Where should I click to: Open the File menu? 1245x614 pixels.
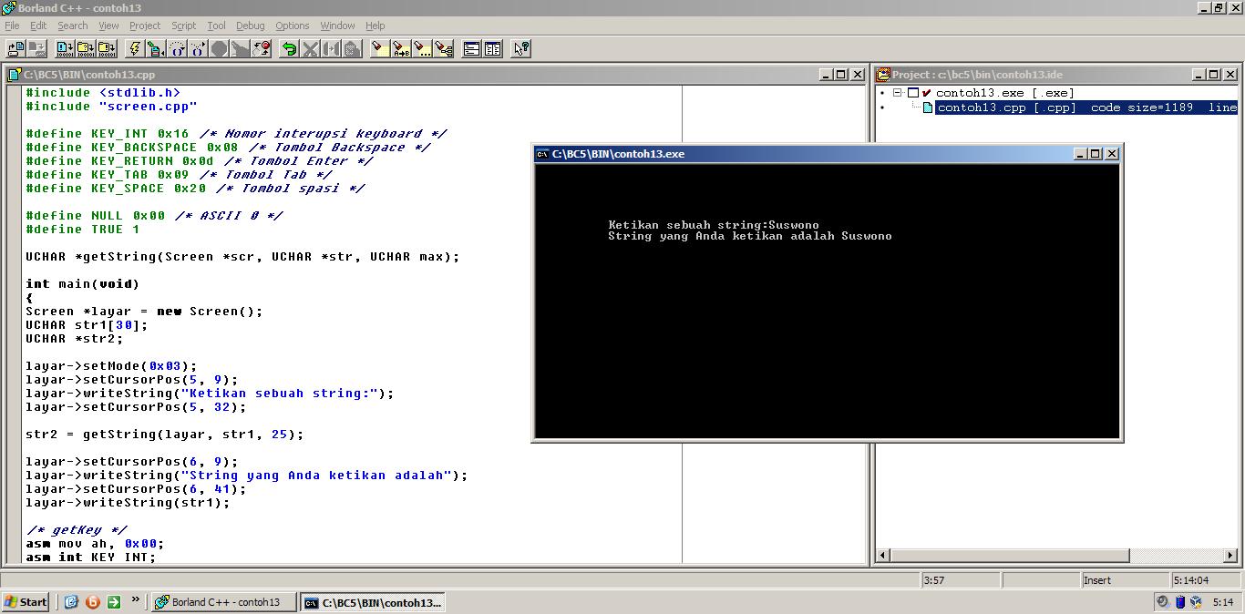(12, 26)
